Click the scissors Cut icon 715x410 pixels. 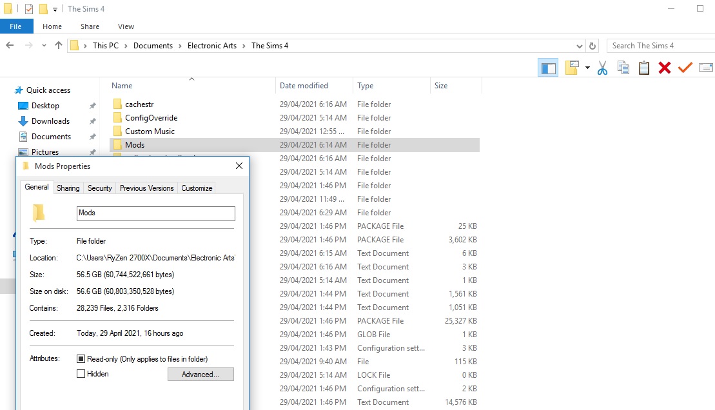coord(602,68)
